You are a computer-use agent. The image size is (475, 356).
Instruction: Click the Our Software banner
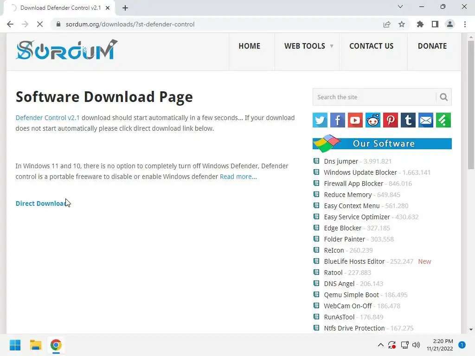pos(382,144)
